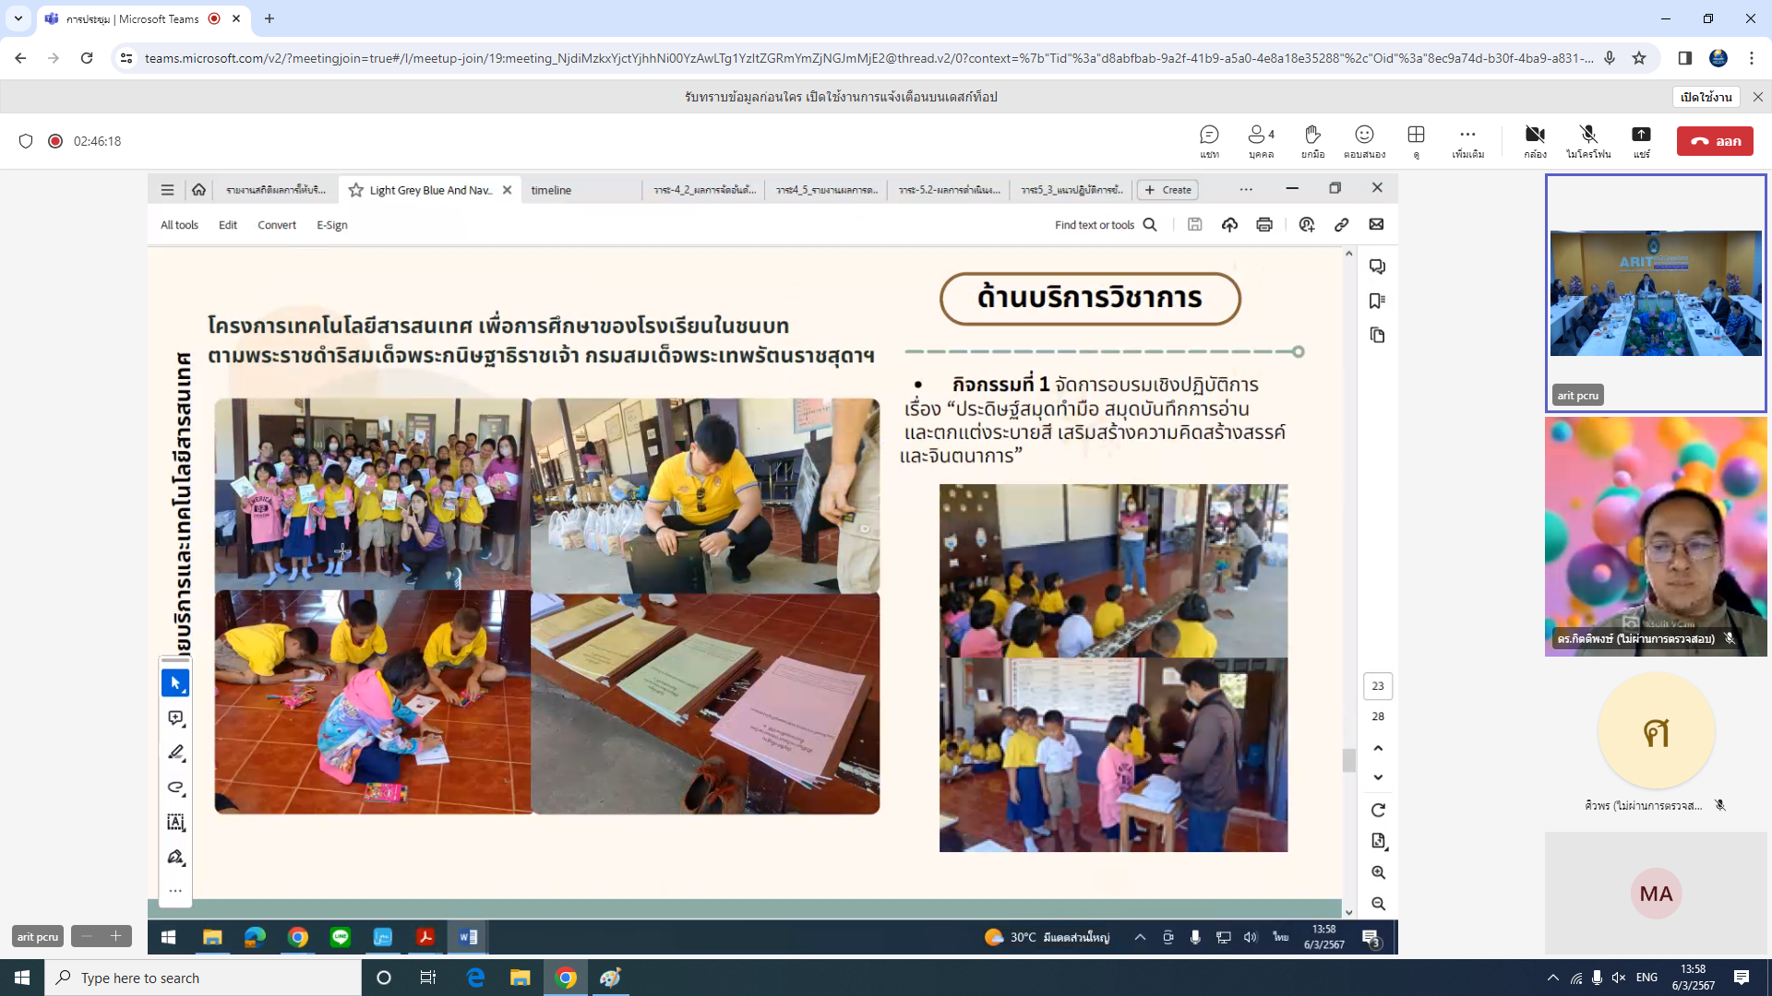Viewport: 1772px width, 996px height.
Task: Select the Light Grey Blue And Nav tab
Action: pyautogui.click(x=429, y=190)
